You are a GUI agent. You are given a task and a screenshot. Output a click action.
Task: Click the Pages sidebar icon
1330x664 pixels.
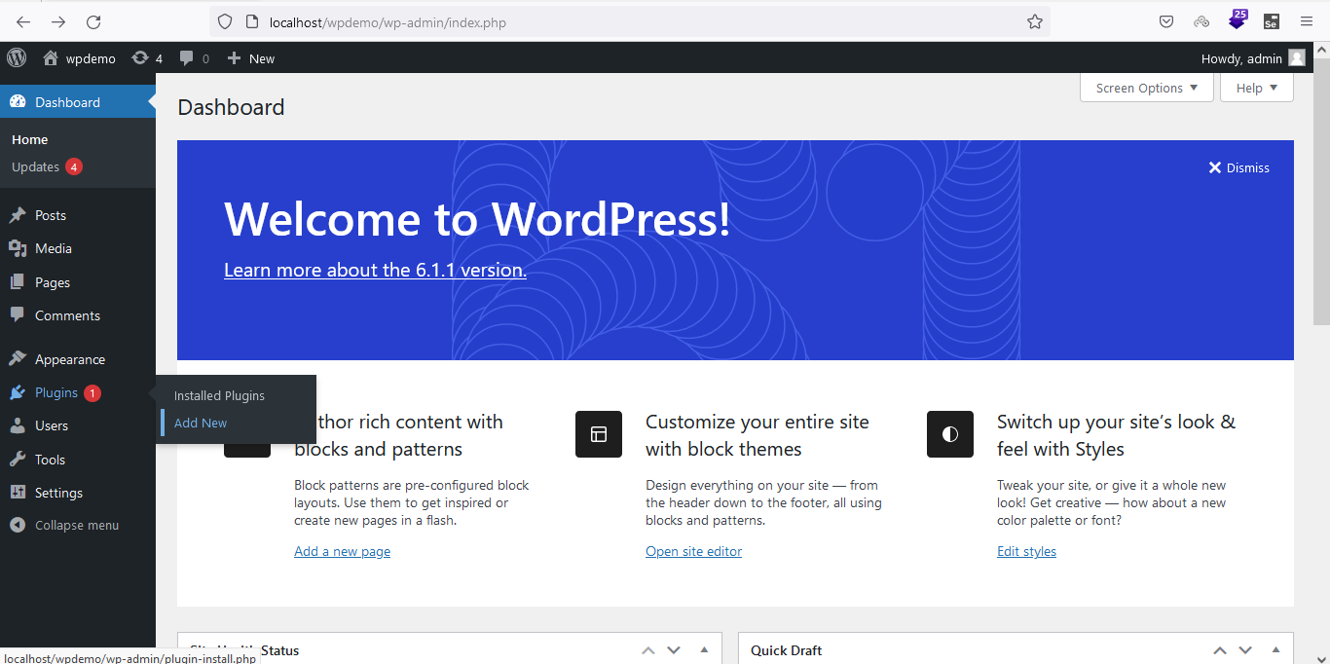click(17, 282)
